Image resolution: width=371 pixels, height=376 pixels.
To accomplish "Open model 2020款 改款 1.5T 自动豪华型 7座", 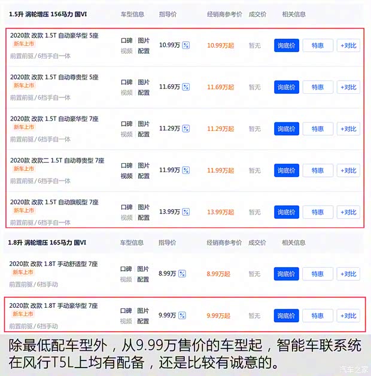I will (x=54, y=119).
